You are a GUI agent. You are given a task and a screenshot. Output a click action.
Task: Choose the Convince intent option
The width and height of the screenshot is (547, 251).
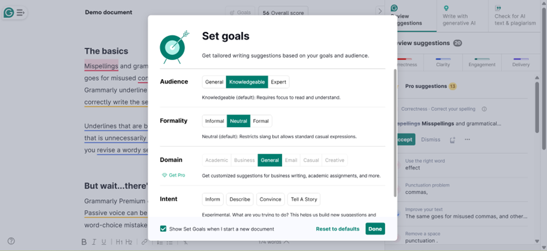point(270,199)
